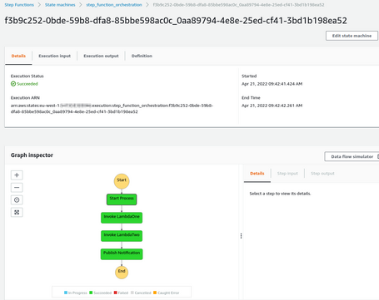Center the graph using the target icon
This screenshot has height=300, width=379.
coord(17,200)
